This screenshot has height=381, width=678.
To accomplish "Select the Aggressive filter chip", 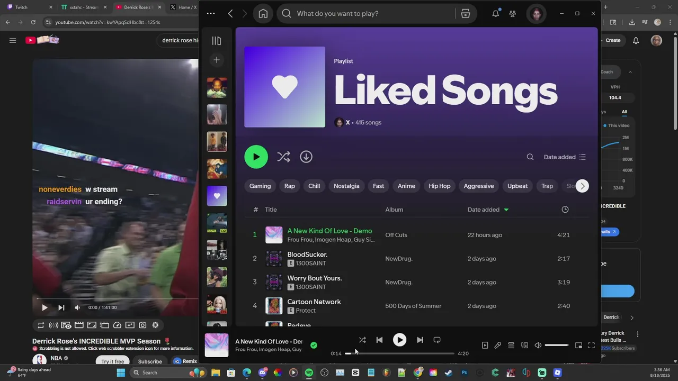I will pos(479,186).
